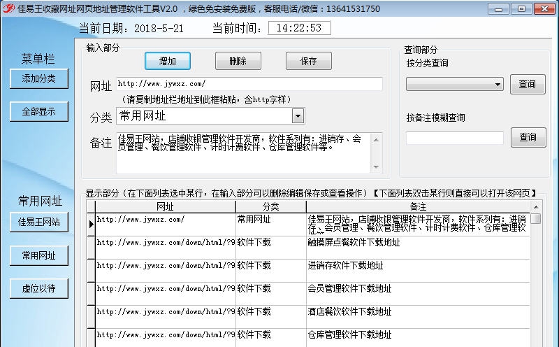Image resolution: width=559 pixels, height=347 pixels.
Task: Click the 删除 button
Action: (238, 61)
